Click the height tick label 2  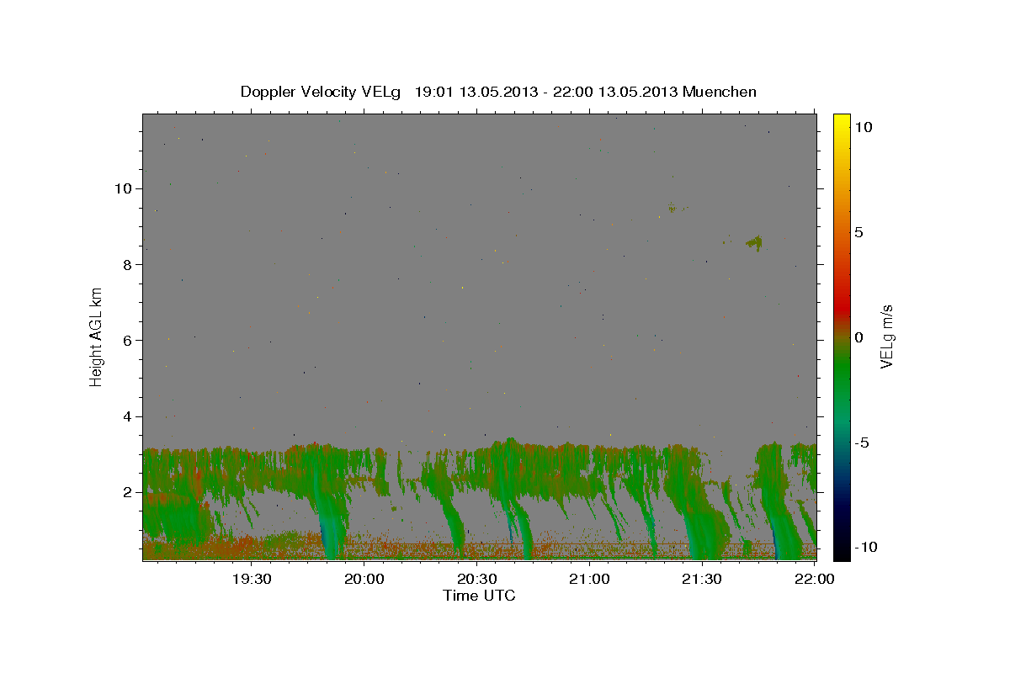click(x=128, y=492)
